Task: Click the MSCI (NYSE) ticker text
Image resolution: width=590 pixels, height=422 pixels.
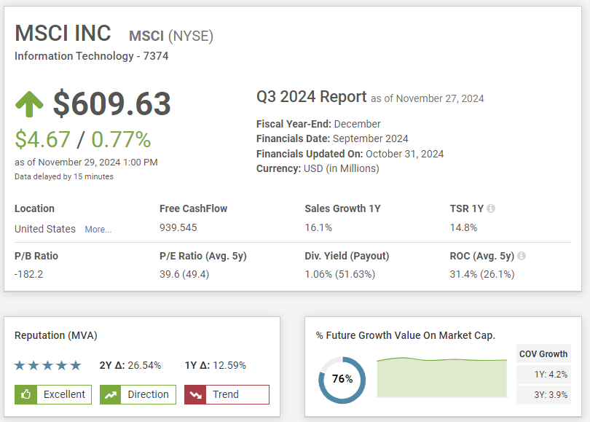Action: (171, 36)
